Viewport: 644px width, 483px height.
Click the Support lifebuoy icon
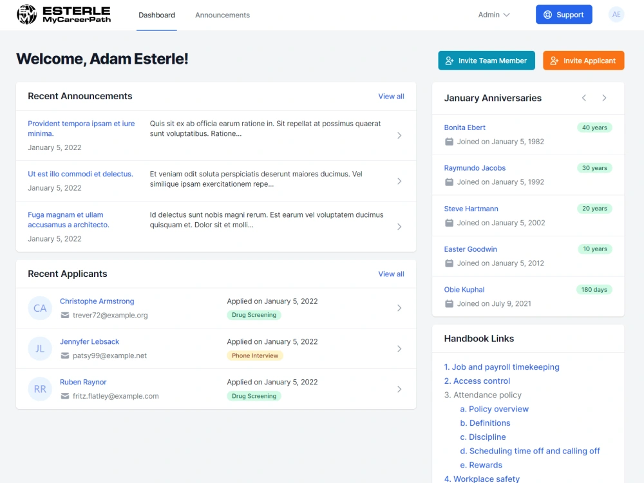click(547, 15)
